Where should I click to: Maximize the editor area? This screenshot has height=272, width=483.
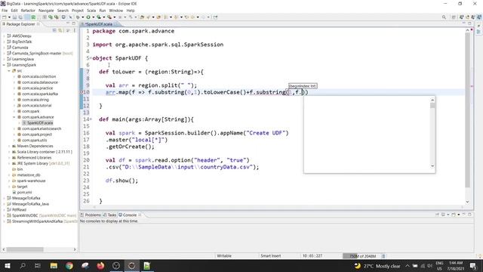click(x=469, y=23)
